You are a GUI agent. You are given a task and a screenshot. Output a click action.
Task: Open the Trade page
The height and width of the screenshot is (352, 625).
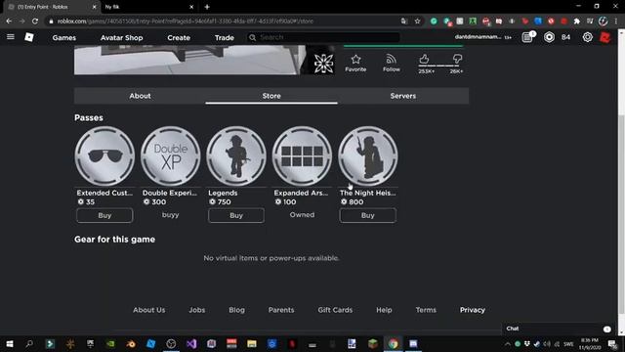224,37
